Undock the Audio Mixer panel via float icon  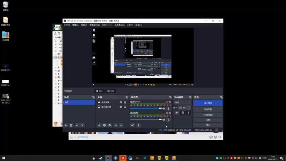[170, 97]
